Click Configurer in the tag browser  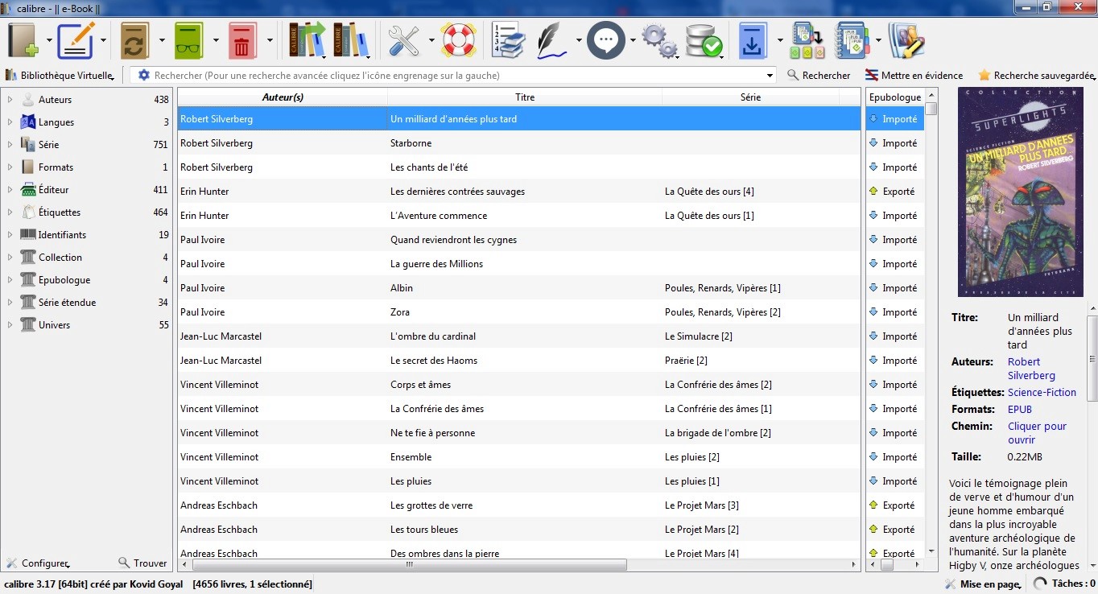coord(38,563)
